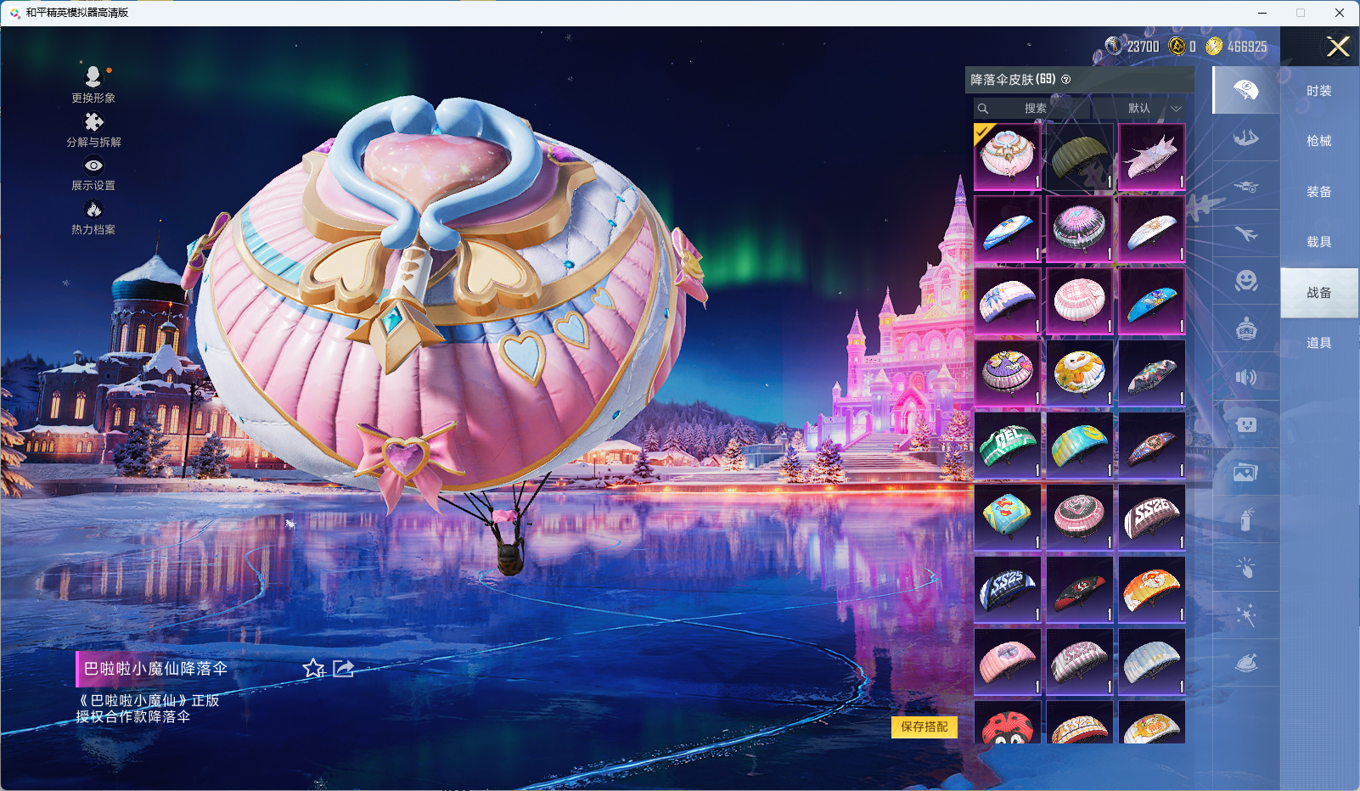1360x791 pixels.
Task: Switch to the 枪械 tab
Action: pos(1318,141)
